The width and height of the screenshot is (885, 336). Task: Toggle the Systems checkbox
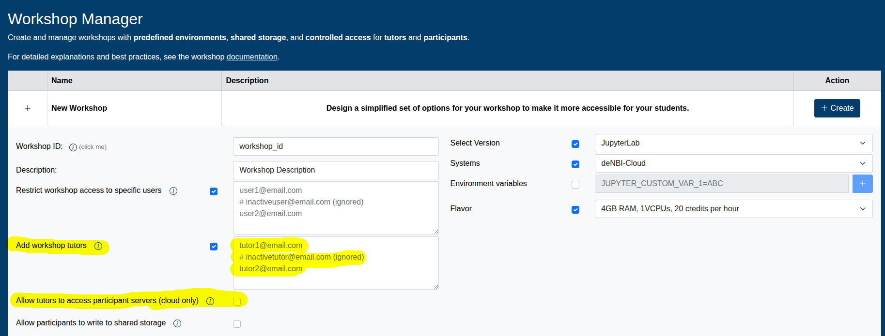pos(575,164)
